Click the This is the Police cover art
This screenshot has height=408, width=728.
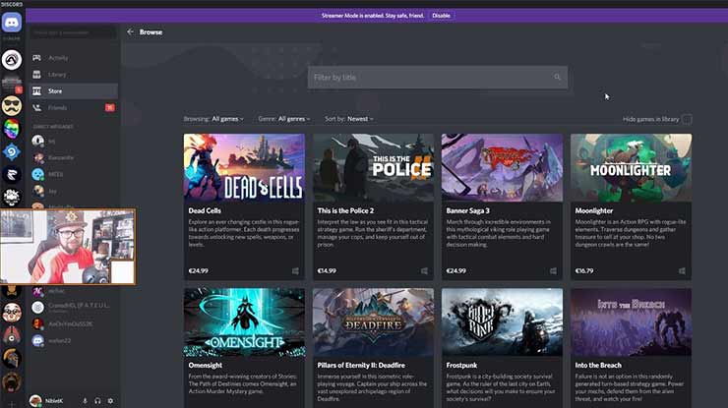click(x=373, y=167)
